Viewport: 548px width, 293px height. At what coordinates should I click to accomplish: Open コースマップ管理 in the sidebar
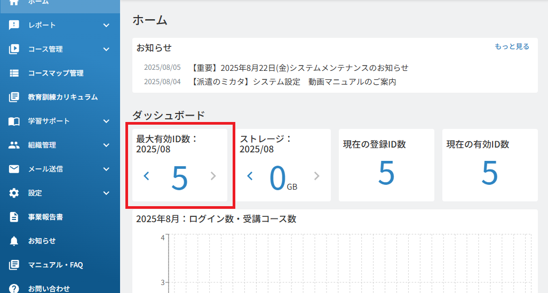pyautogui.click(x=60, y=73)
